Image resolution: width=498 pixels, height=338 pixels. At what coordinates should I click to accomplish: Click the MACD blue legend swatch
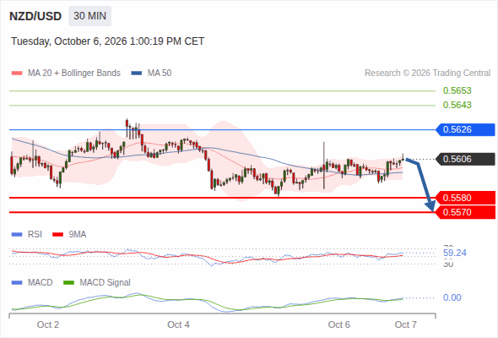point(17,283)
